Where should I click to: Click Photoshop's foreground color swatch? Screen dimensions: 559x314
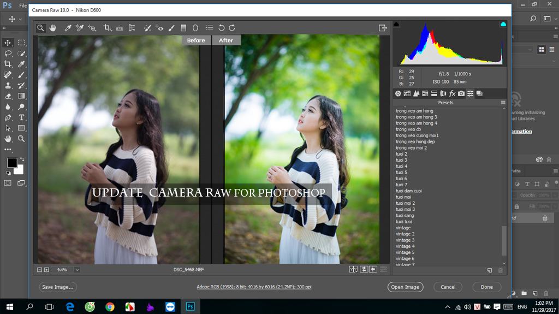[x=12, y=163]
